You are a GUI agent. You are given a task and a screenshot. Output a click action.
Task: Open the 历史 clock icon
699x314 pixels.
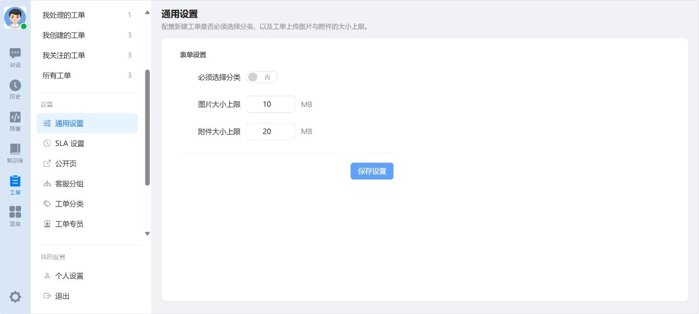(x=15, y=85)
